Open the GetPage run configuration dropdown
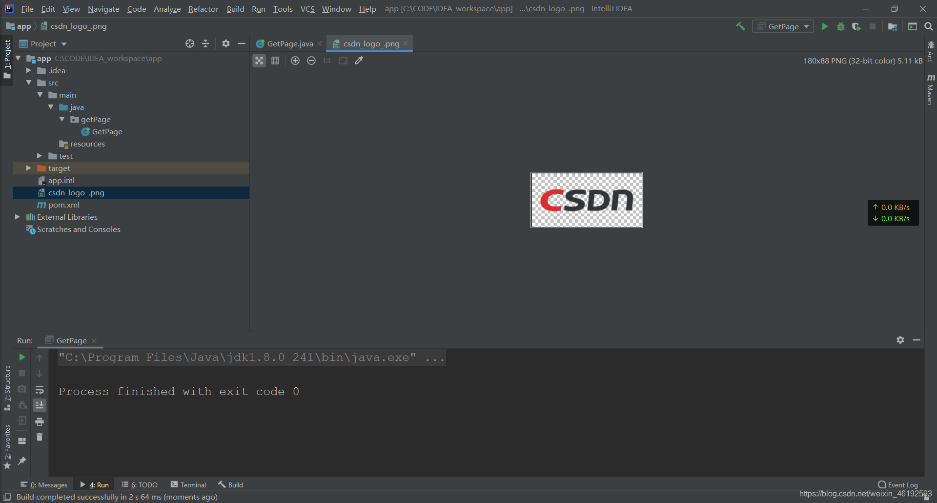The image size is (937, 503). pyautogui.click(x=783, y=26)
